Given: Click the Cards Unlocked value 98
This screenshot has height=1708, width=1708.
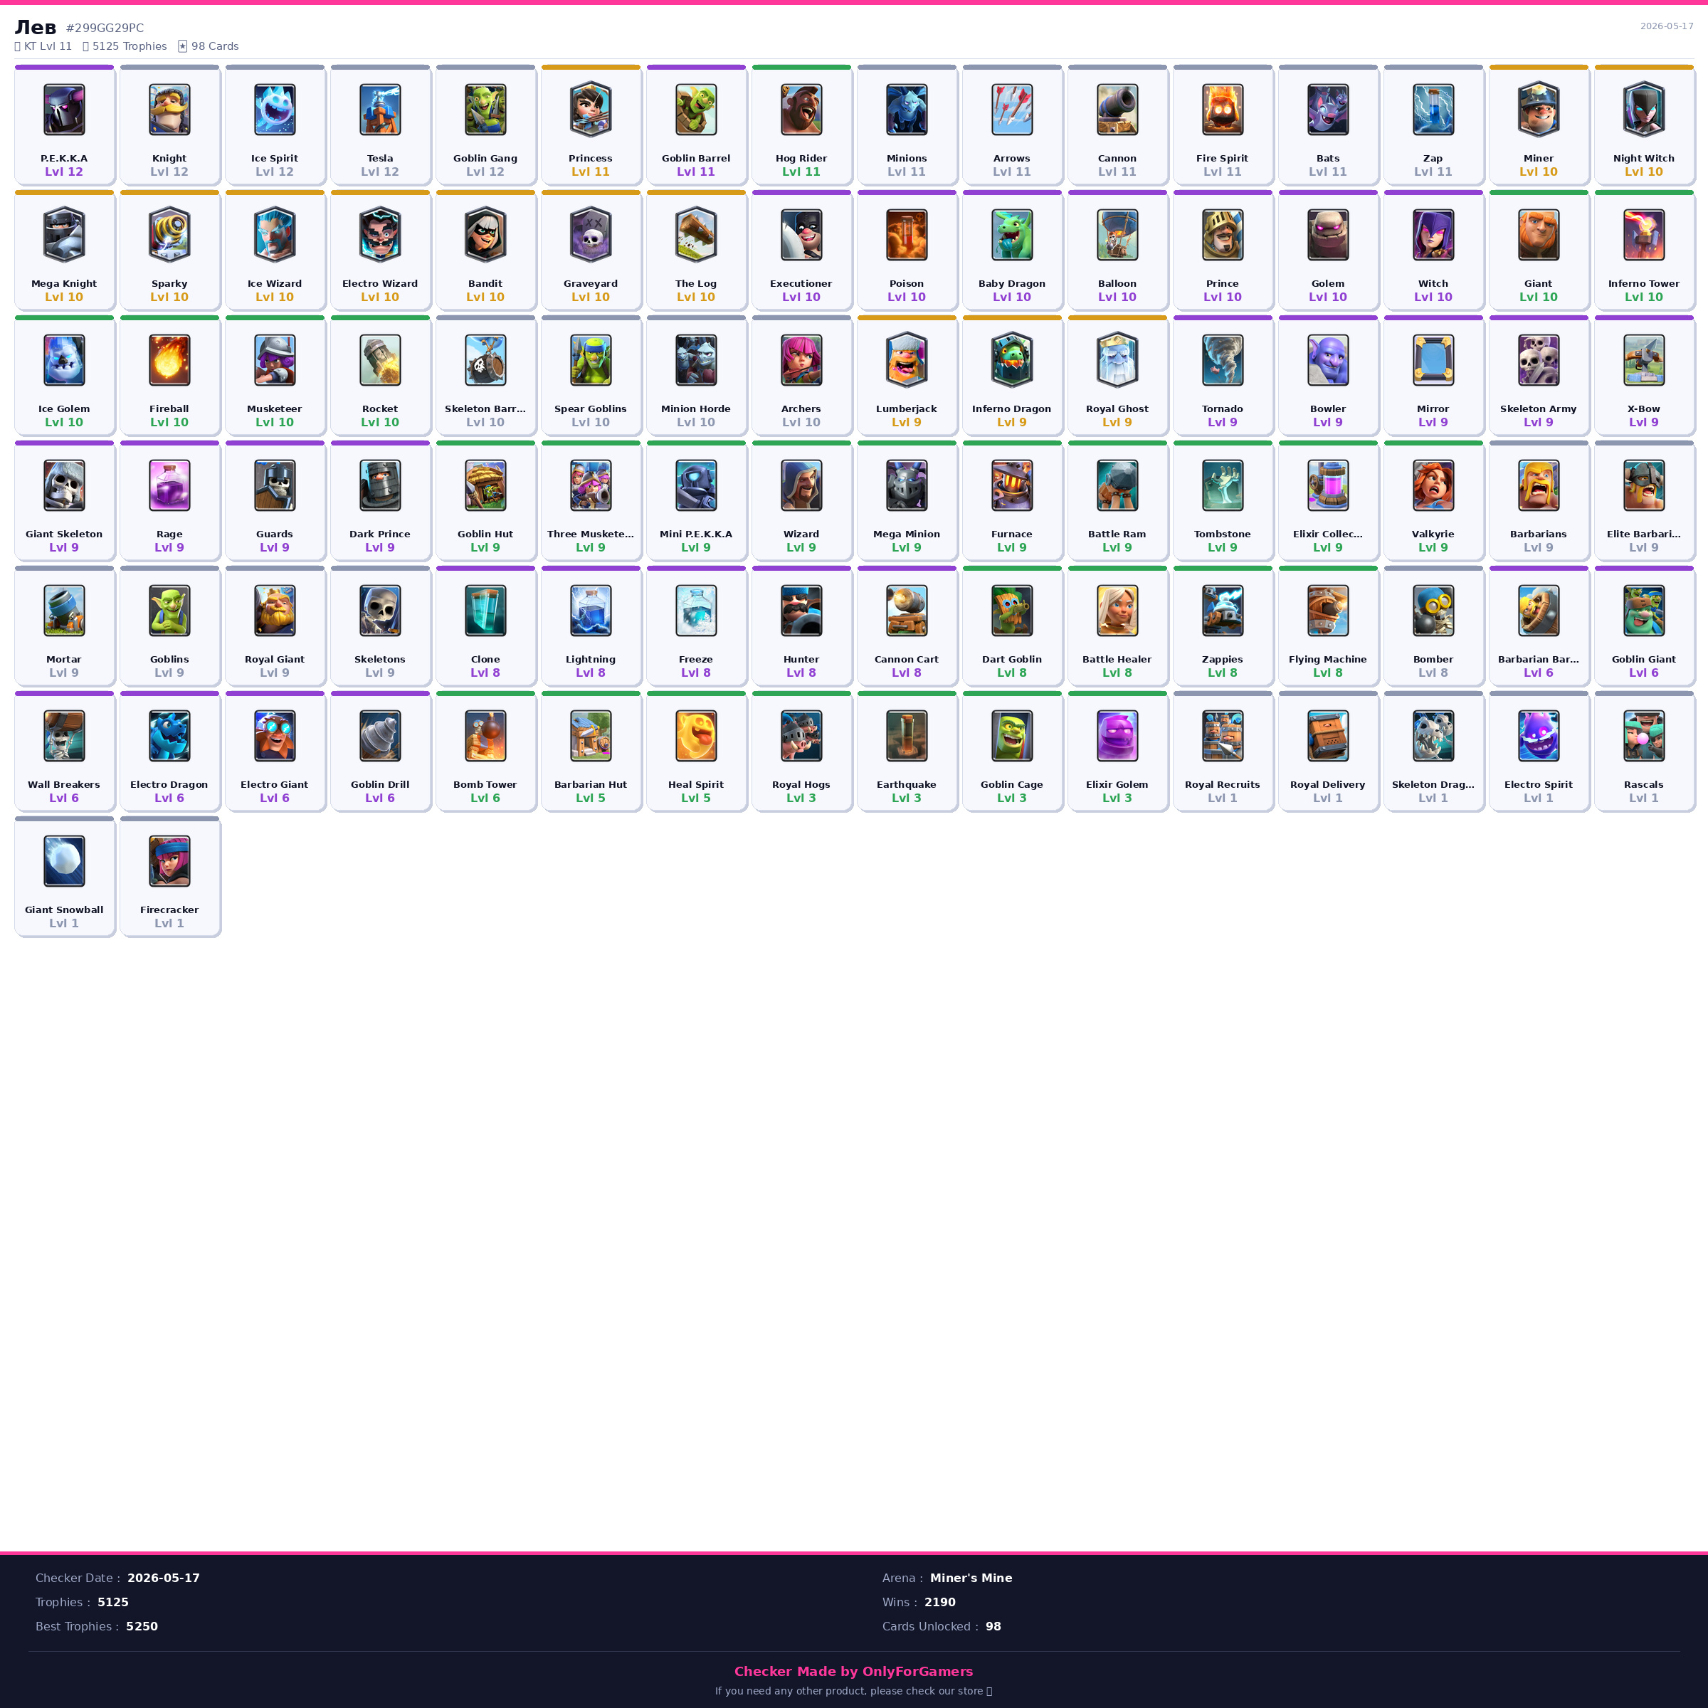Looking at the screenshot, I should (x=993, y=1625).
